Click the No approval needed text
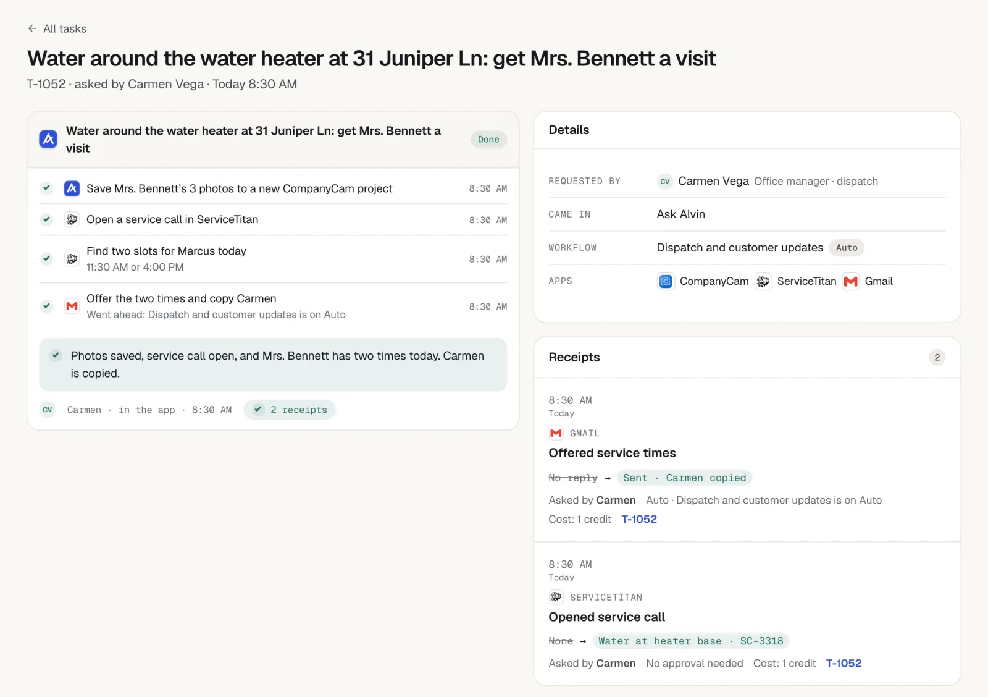988x697 pixels. [x=694, y=663]
